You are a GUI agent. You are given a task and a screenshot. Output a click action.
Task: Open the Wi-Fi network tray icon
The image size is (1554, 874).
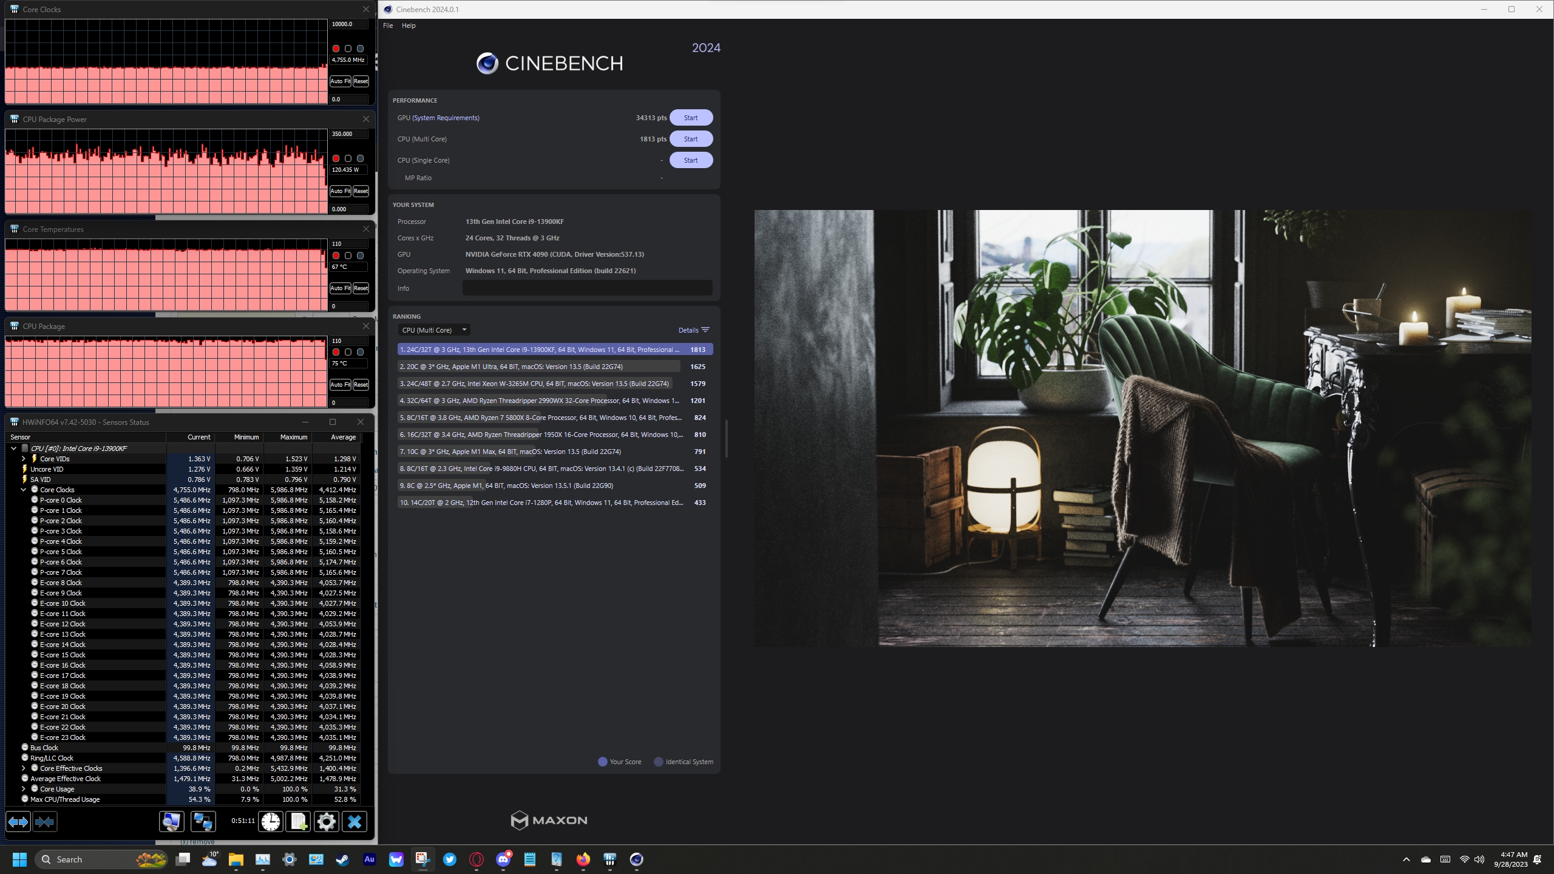pos(1465,859)
